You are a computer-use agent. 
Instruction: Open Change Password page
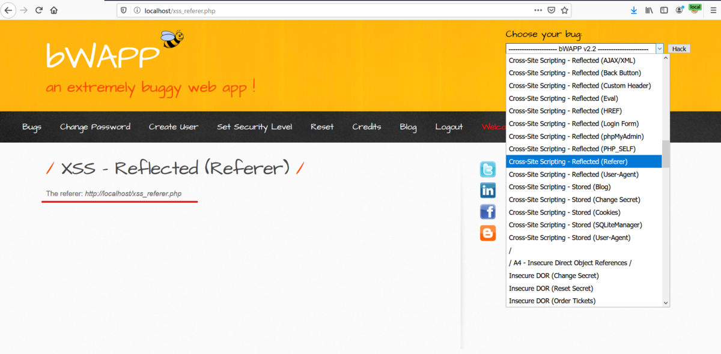[x=95, y=127]
